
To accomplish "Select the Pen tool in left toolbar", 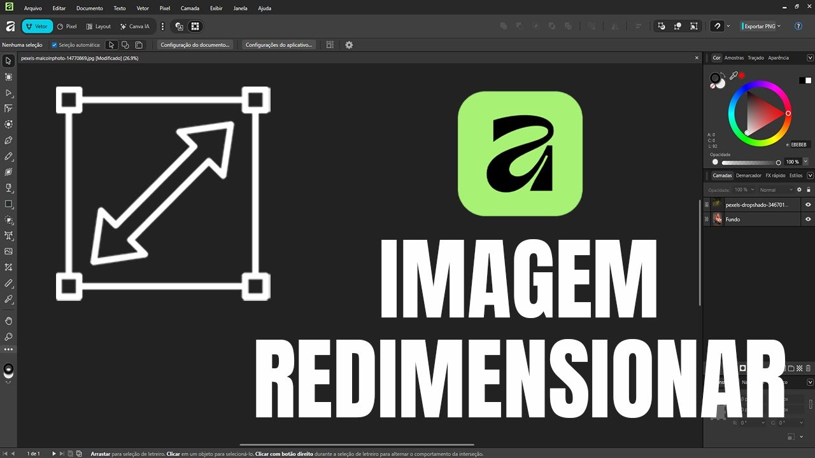I will click(x=8, y=140).
